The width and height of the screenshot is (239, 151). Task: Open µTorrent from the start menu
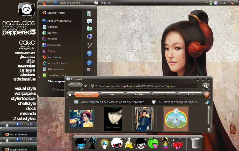(52, 33)
